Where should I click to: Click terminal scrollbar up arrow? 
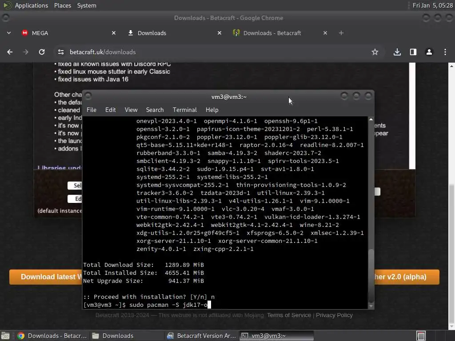tap(371, 119)
